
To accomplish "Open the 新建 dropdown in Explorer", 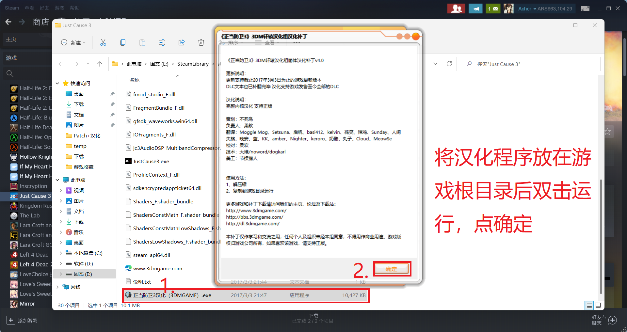I will coord(73,42).
